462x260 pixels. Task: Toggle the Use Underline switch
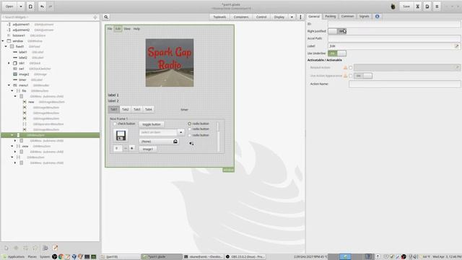pyautogui.click(x=337, y=53)
